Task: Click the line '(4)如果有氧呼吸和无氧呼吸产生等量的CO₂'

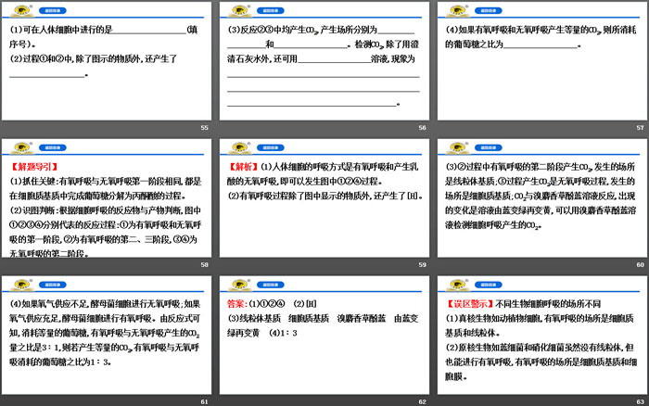Action: coord(541,30)
